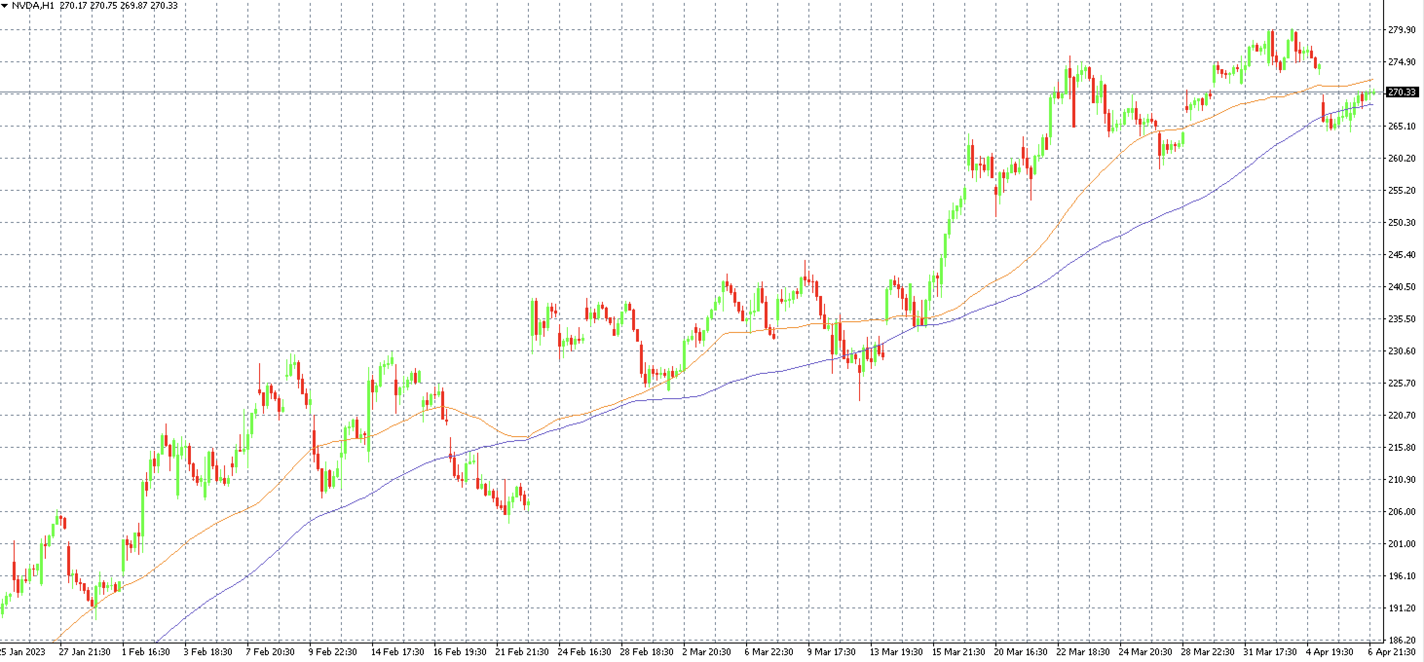Select the 250.30 price axis label
Viewport: 1424px width, 662px height.
point(1402,222)
